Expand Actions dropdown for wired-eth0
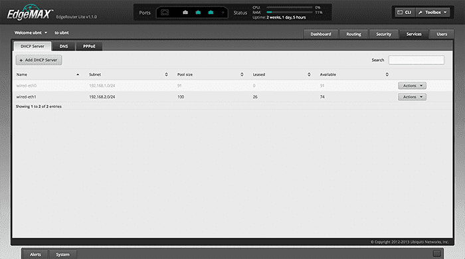 coord(413,86)
